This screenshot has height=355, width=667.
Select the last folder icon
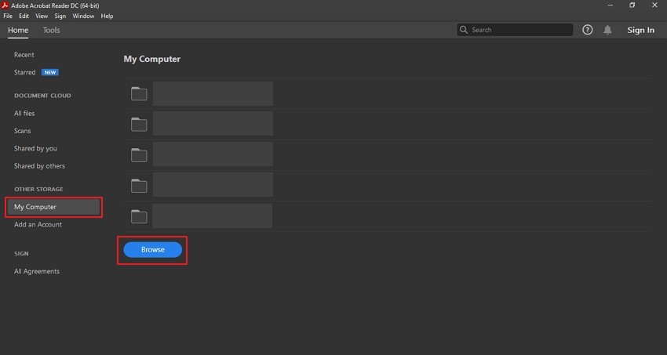point(139,216)
